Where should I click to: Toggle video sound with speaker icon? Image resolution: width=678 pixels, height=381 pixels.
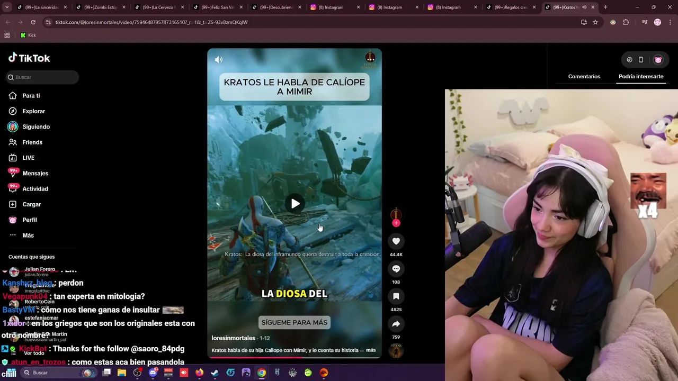219,60
